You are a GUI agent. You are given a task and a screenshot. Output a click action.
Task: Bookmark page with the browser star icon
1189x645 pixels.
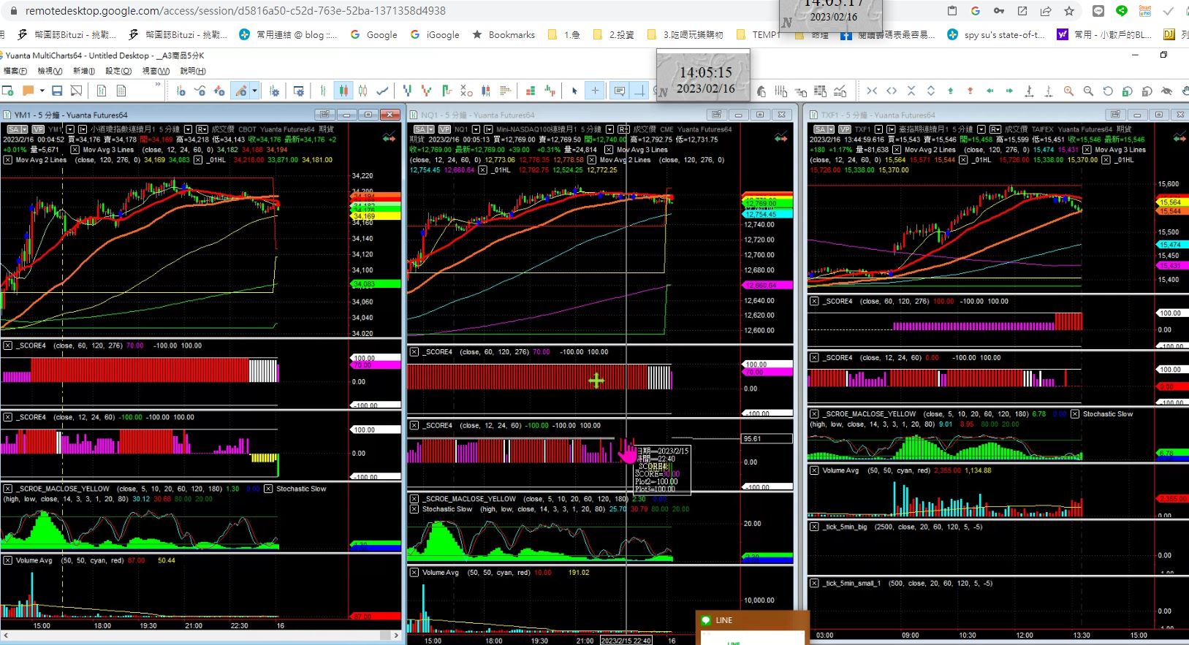pos(1069,11)
